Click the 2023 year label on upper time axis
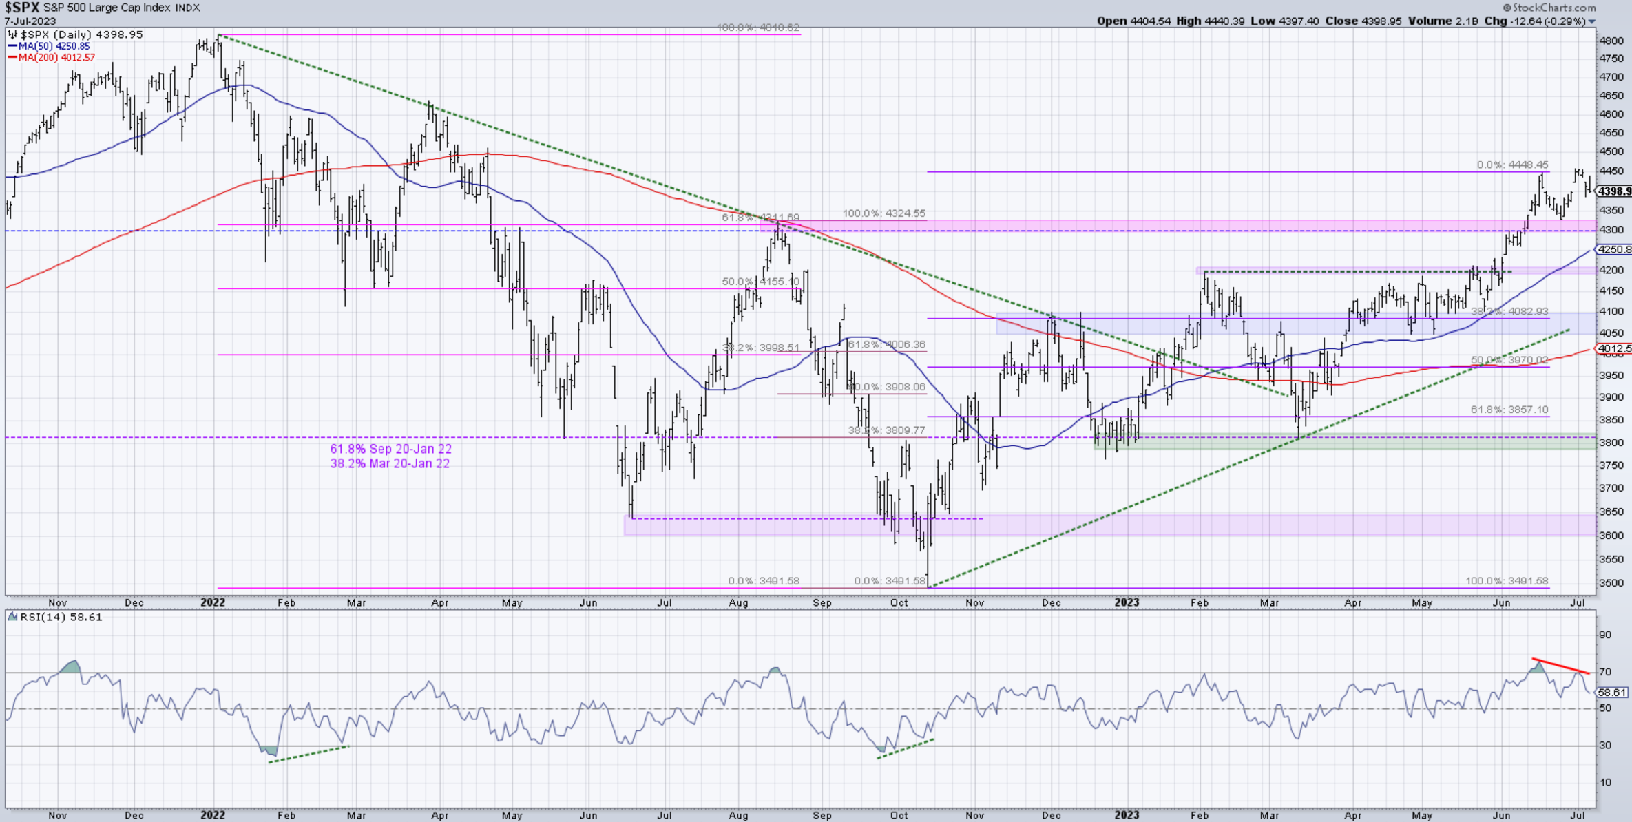Screen dimensions: 1632x822 (1127, 602)
